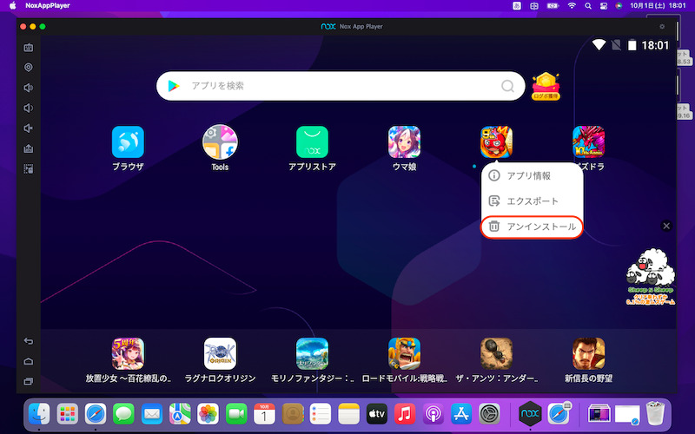Close the Sheep a Sheep floating ad
695x434 pixels.
click(666, 226)
